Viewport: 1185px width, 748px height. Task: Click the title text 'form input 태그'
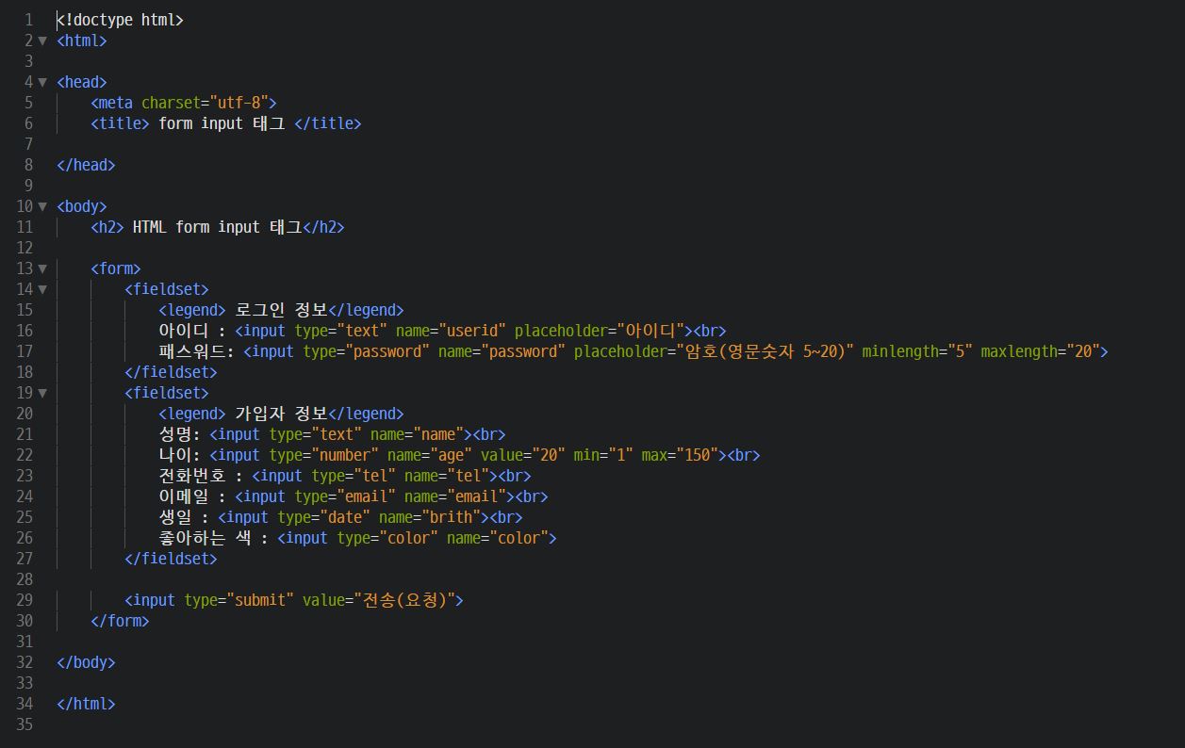coord(222,123)
